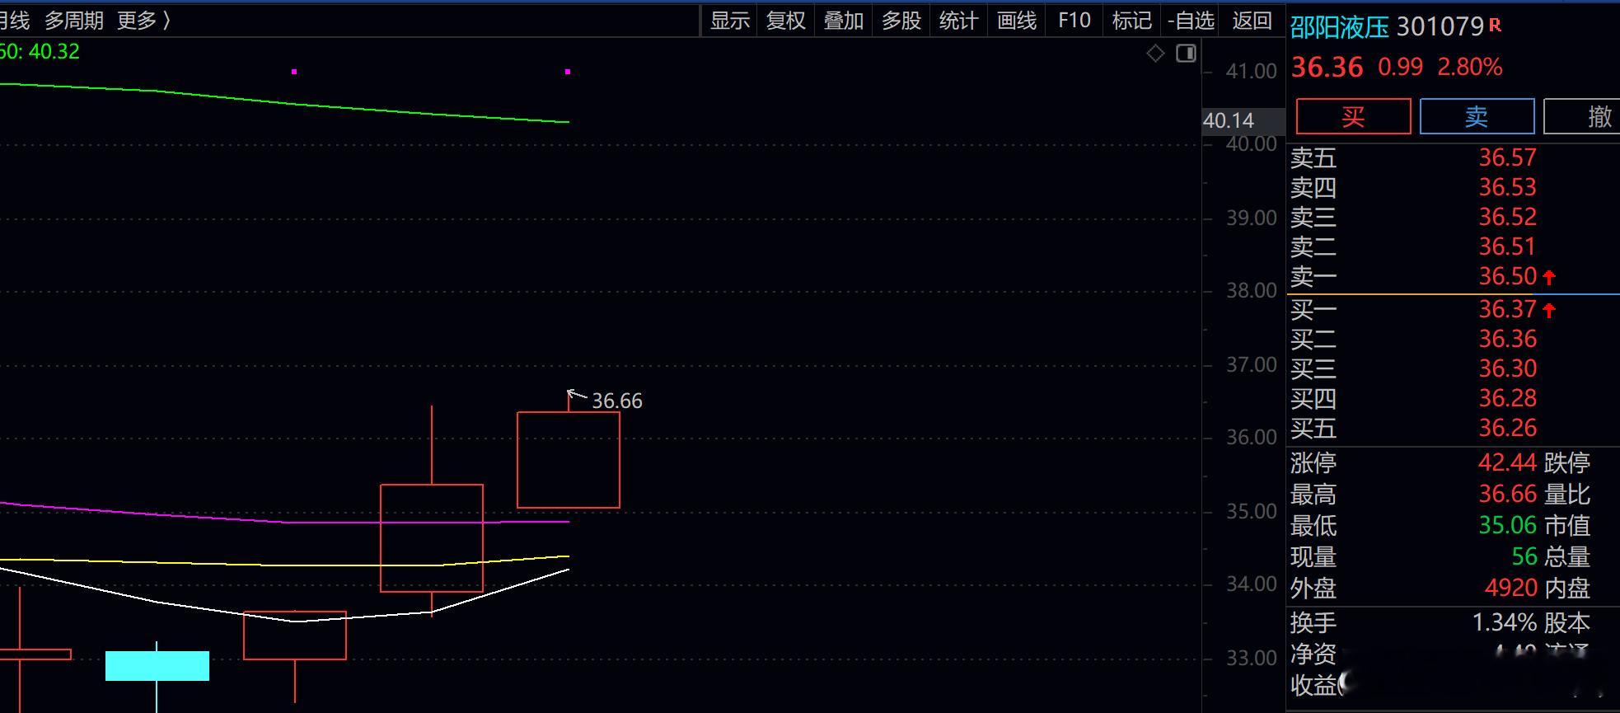1620x713 pixels.
Task: Click the 38.00 price axis label
Action: tap(1252, 291)
